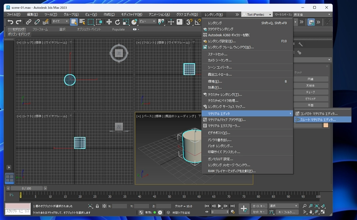
Task: Click the キー フィルタ button
Action: (286, 212)
